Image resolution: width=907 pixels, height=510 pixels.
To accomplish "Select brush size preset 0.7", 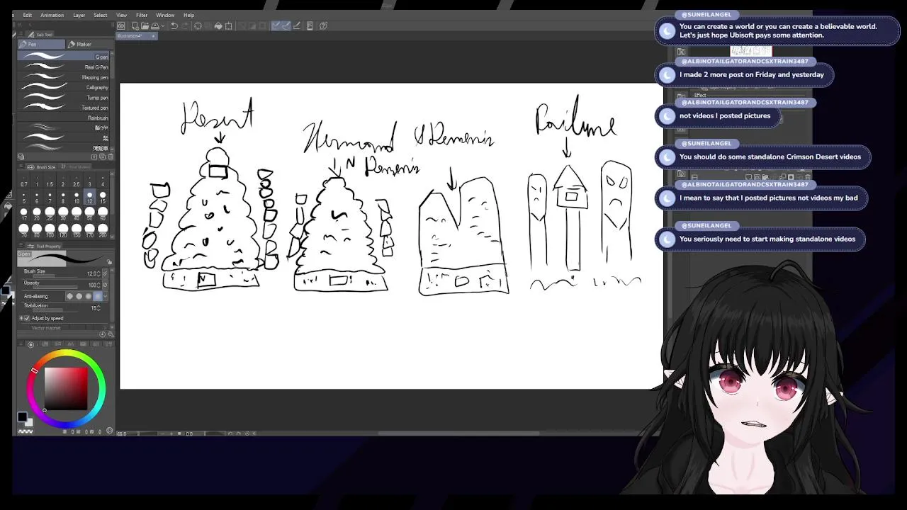I will tap(23, 181).
